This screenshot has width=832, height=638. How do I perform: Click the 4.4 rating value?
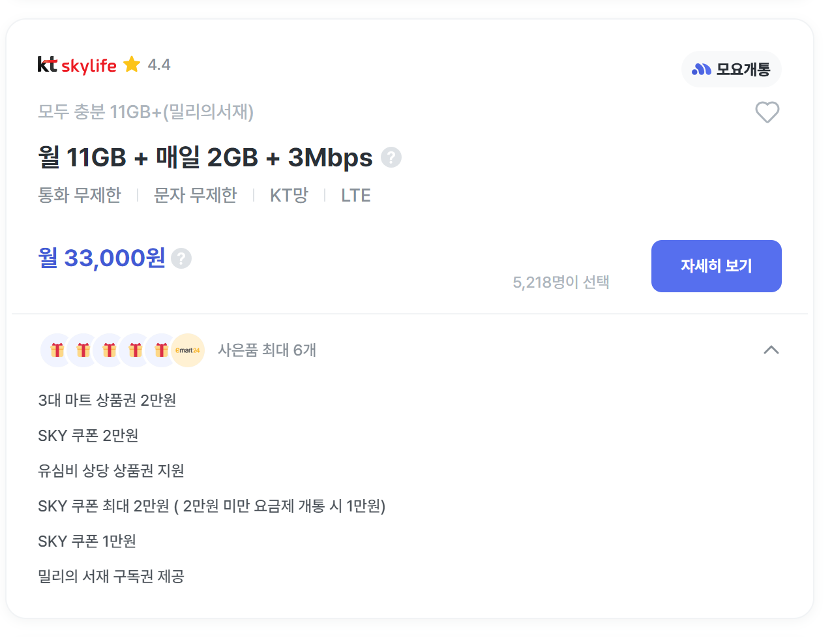pyautogui.click(x=159, y=65)
